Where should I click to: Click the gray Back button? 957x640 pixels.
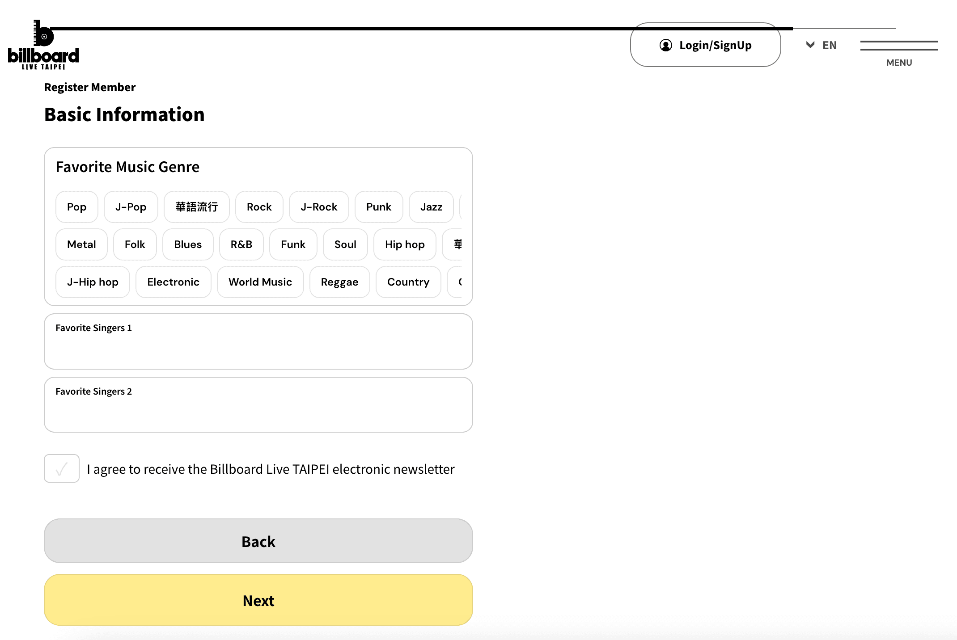click(x=258, y=541)
